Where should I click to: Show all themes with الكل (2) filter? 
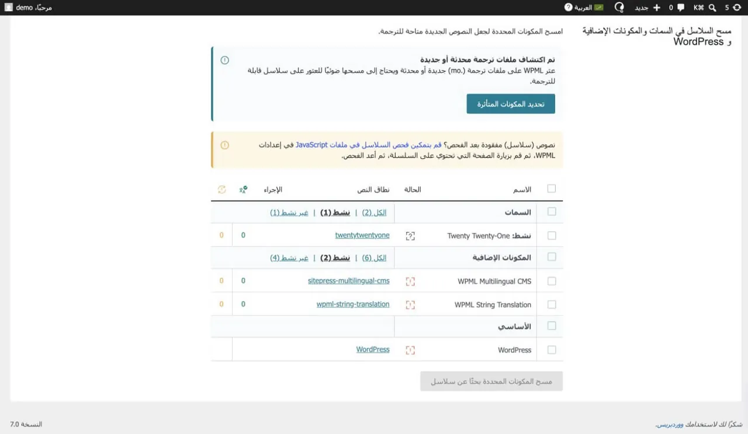(374, 213)
